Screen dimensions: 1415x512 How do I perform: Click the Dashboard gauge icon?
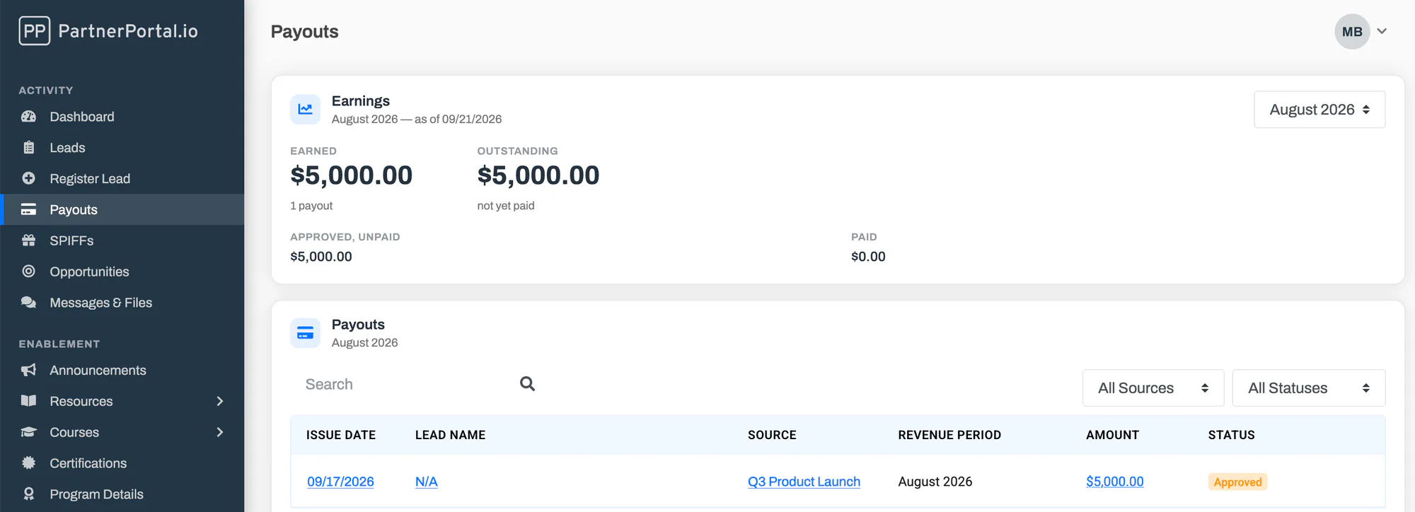[28, 117]
